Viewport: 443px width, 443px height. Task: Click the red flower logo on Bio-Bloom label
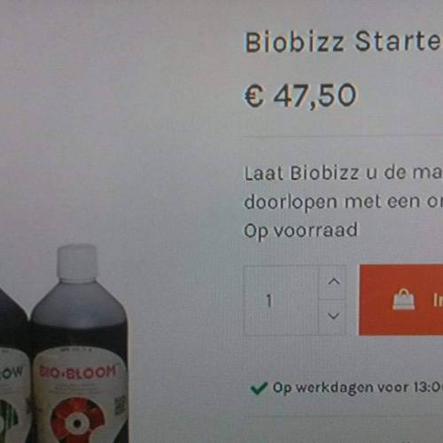(x=77, y=421)
